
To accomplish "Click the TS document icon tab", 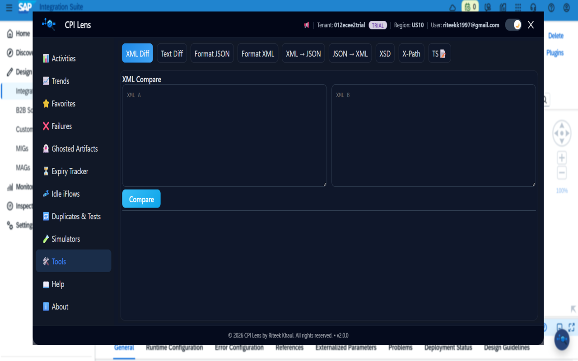I will coord(439,53).
